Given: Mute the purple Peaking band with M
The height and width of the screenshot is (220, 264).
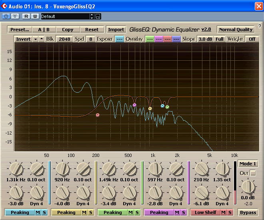Looking at the screenshot, I should coord(177,212).
